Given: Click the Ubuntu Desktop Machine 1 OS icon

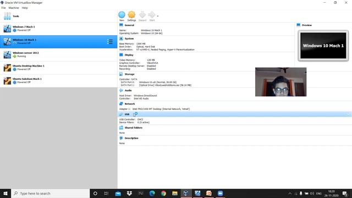Looking at the screenshot, I should coord(7,68).
